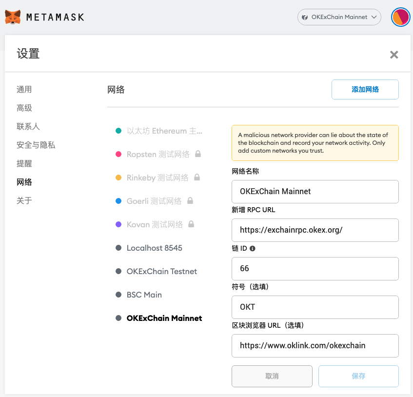This screenshot has width=413, height=397.
Task: Click the 新增 RPC URL input field
Action: (x=315, y=230)
